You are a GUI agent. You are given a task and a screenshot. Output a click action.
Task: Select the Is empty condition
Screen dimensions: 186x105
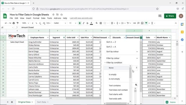(112, 75)
